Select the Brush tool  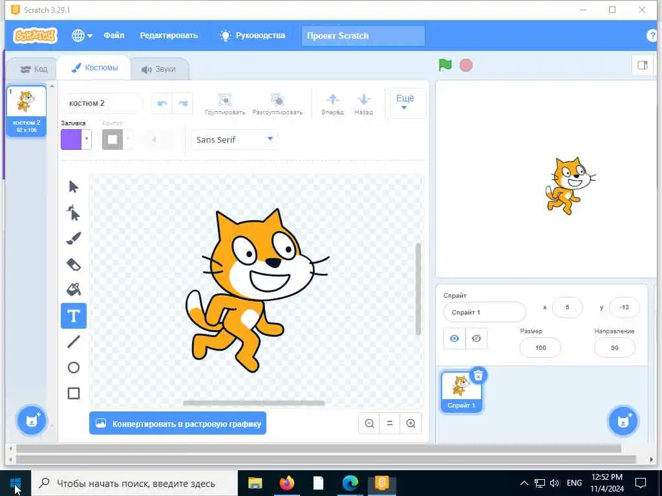(74, 238)
